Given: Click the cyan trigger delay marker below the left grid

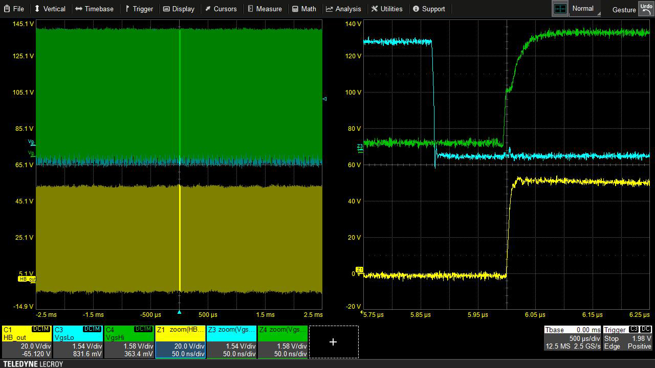Looking at the screenshot, I should tap(179, 312).
